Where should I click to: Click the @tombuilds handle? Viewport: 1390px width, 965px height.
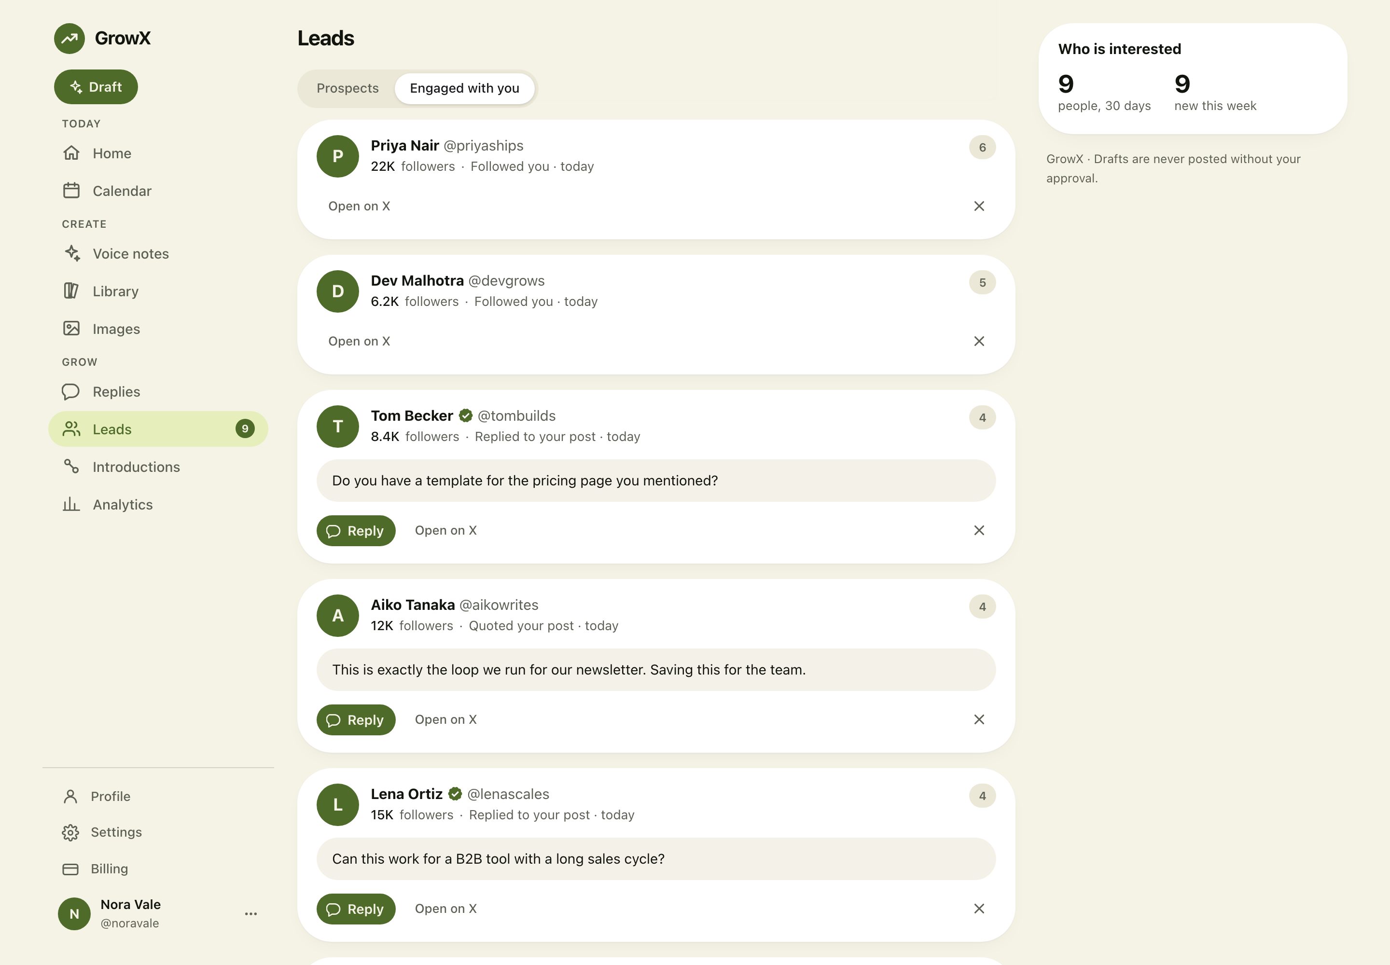[516, 416]
